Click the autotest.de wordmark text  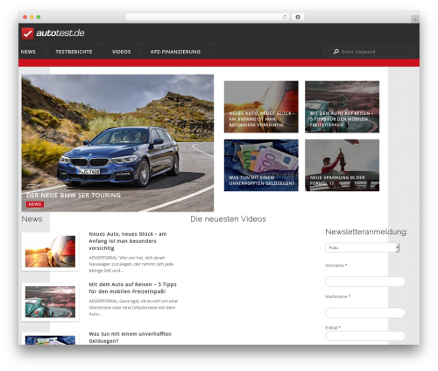click(x=60, y=33)
